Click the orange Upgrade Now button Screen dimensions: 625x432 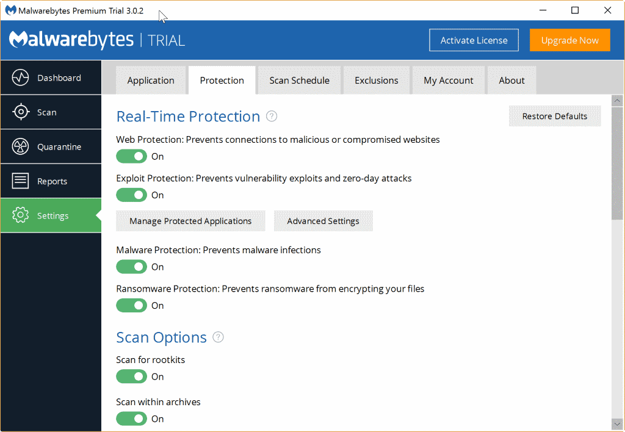pyautogui.click(x=570, y=40)
